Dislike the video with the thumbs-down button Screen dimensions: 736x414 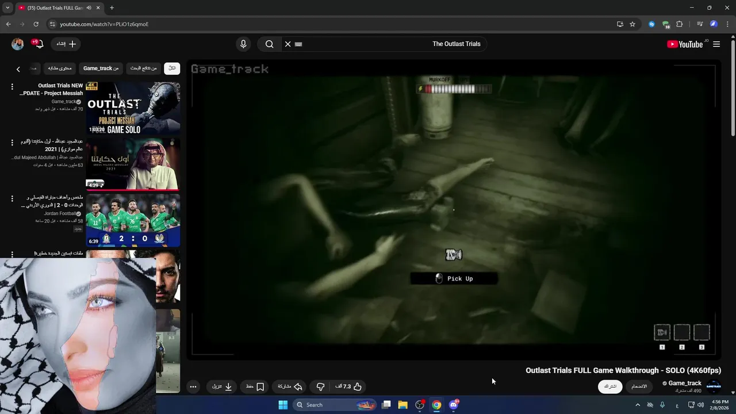click(320, 386)
